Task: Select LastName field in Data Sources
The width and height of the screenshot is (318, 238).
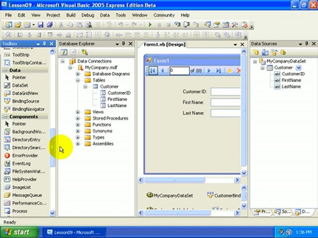Action: (291, 87)
